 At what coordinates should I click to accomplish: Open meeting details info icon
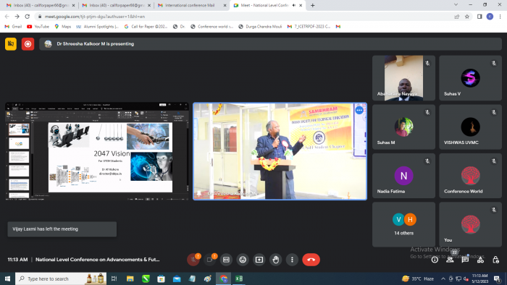click(x=435, y=260)
